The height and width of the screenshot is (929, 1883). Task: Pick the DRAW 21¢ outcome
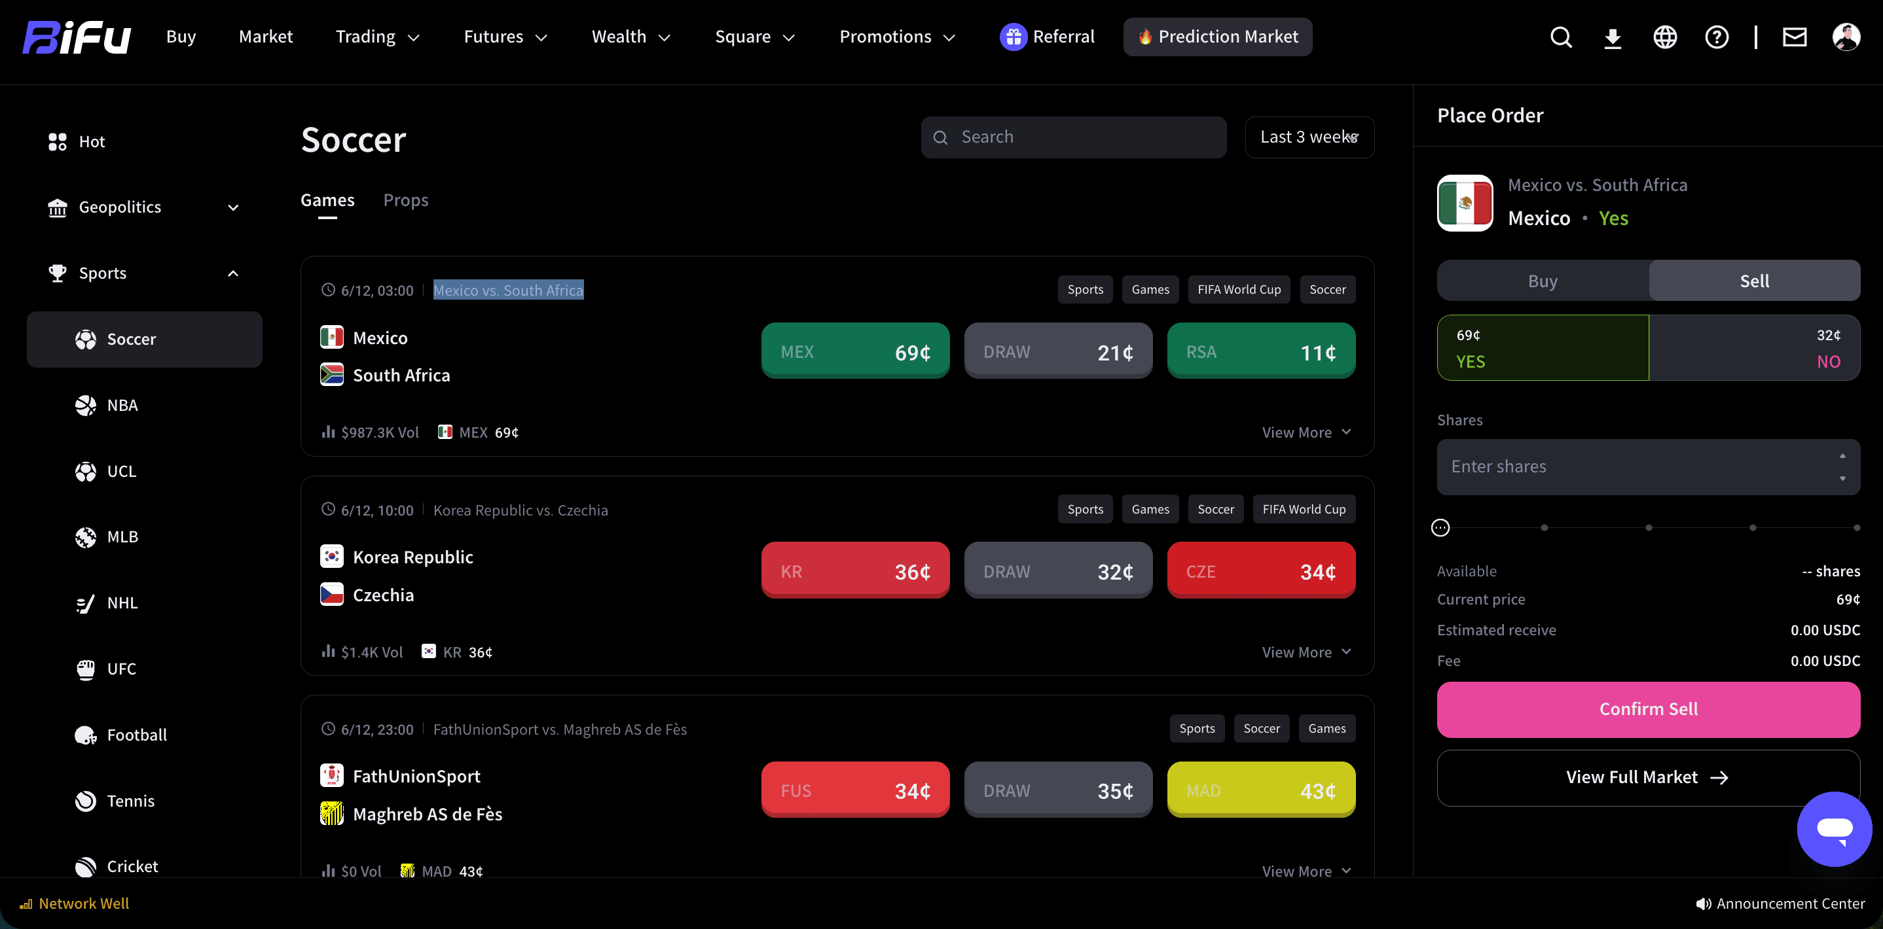click(x=1058, y=351)
